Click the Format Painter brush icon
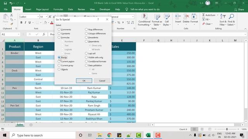 point(11,24)
